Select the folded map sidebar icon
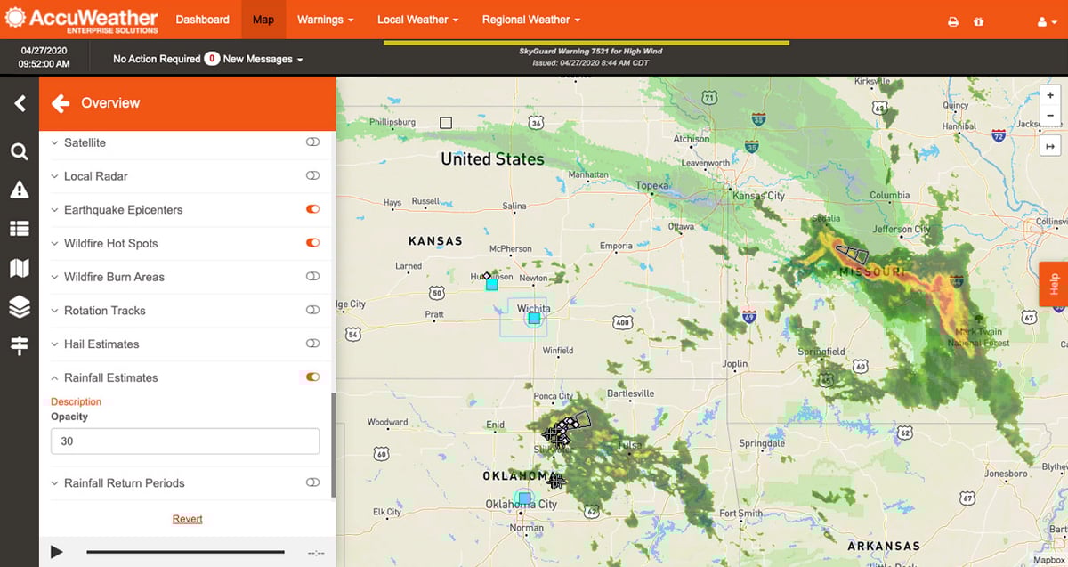The width and height of the screenshot is (1068, 567). tap(19, 268)
